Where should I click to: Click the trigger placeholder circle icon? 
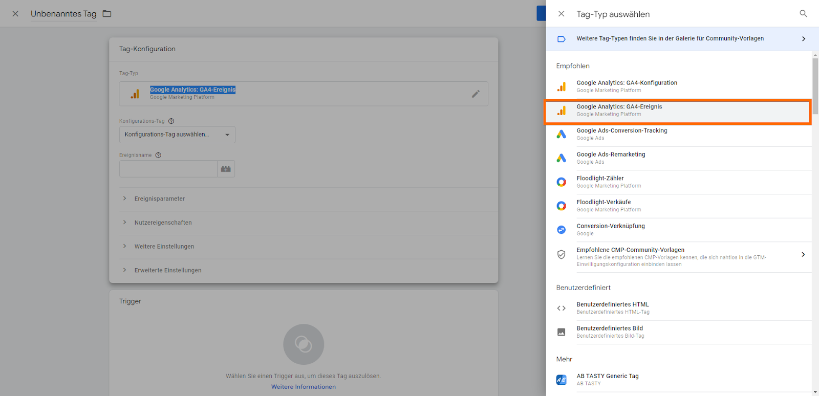tap(304, 344)
